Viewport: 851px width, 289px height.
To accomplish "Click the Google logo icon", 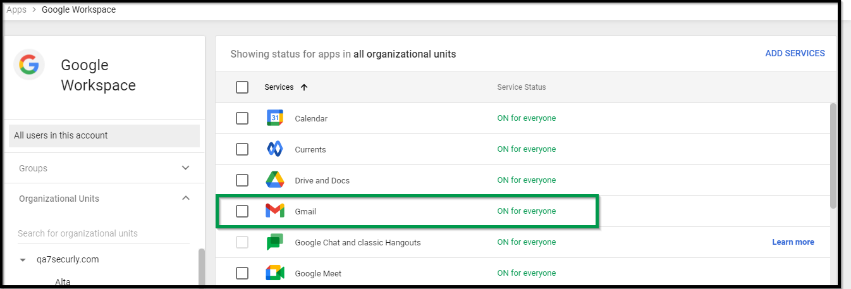I will click(29, 65).
